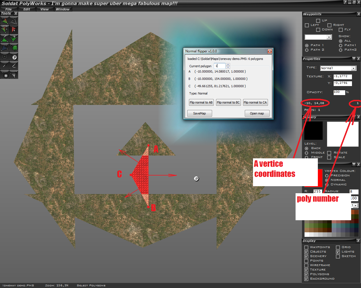
Task: Activate the Color picker eyedropper tool
Action: 5,66
